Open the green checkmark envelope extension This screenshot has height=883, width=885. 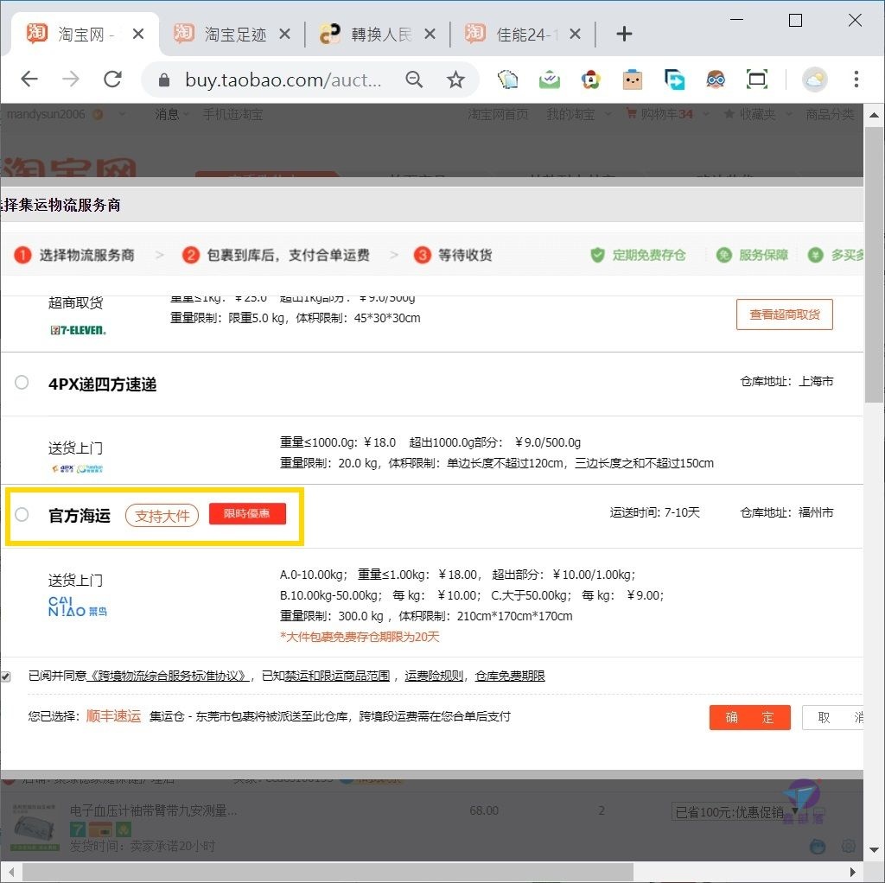(x=549, y=79)
